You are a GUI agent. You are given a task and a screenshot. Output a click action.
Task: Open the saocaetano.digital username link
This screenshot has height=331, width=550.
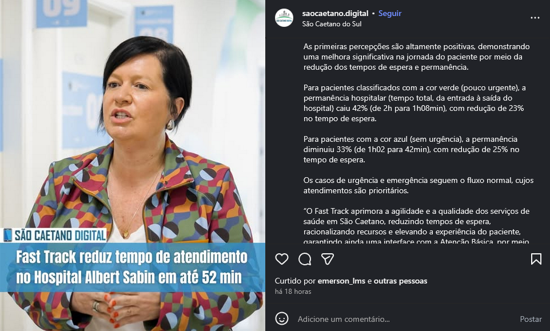pyautogui.click(x=335, y=13)
